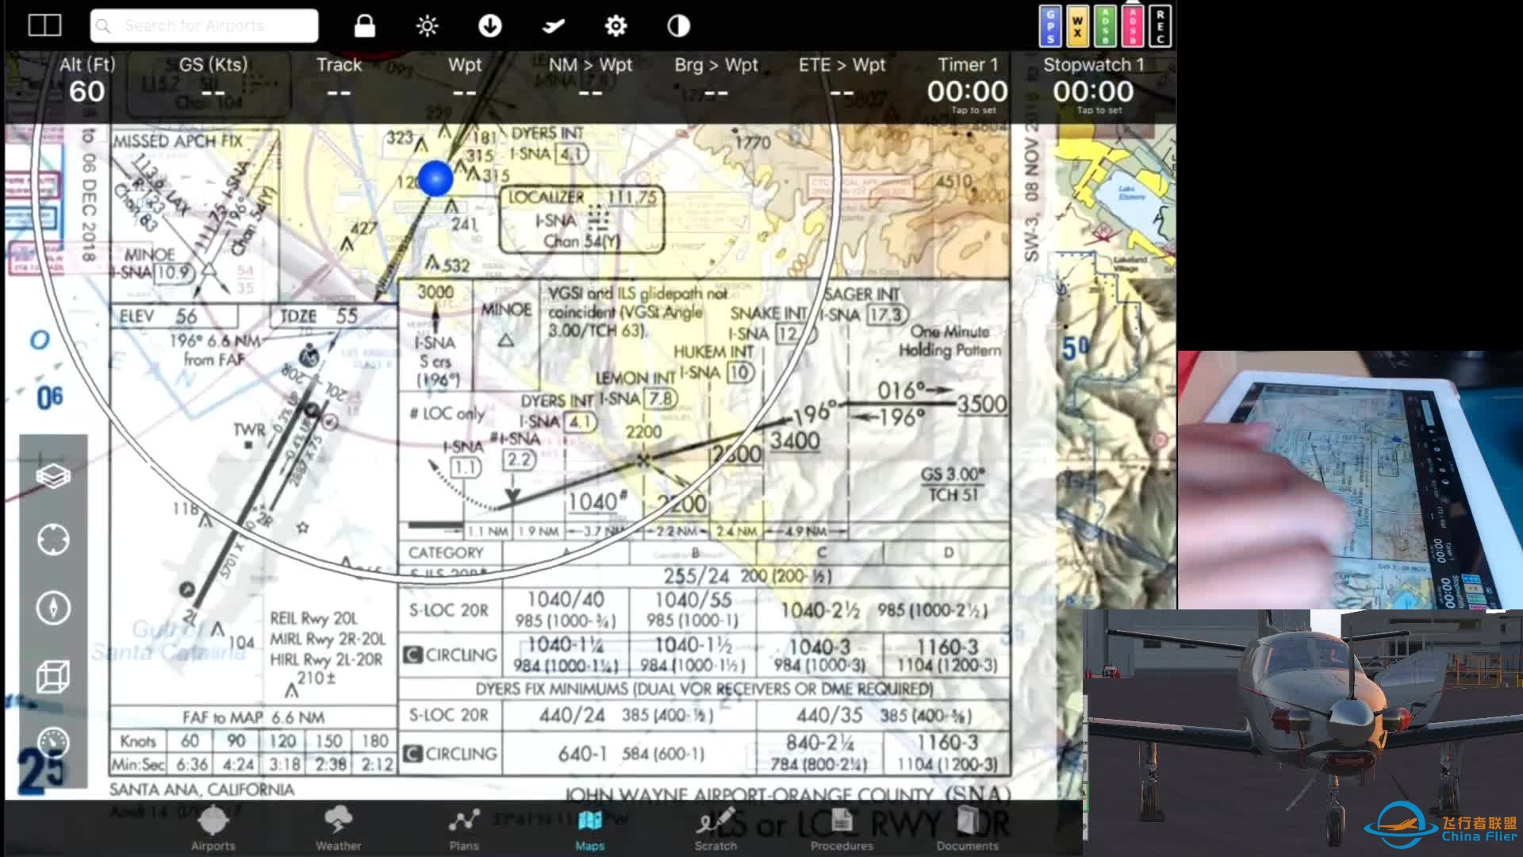This screenshot has height=857, width=1523.
Task: Toggle the red signal indicator top-right
Action: [x=1130, y=26]
